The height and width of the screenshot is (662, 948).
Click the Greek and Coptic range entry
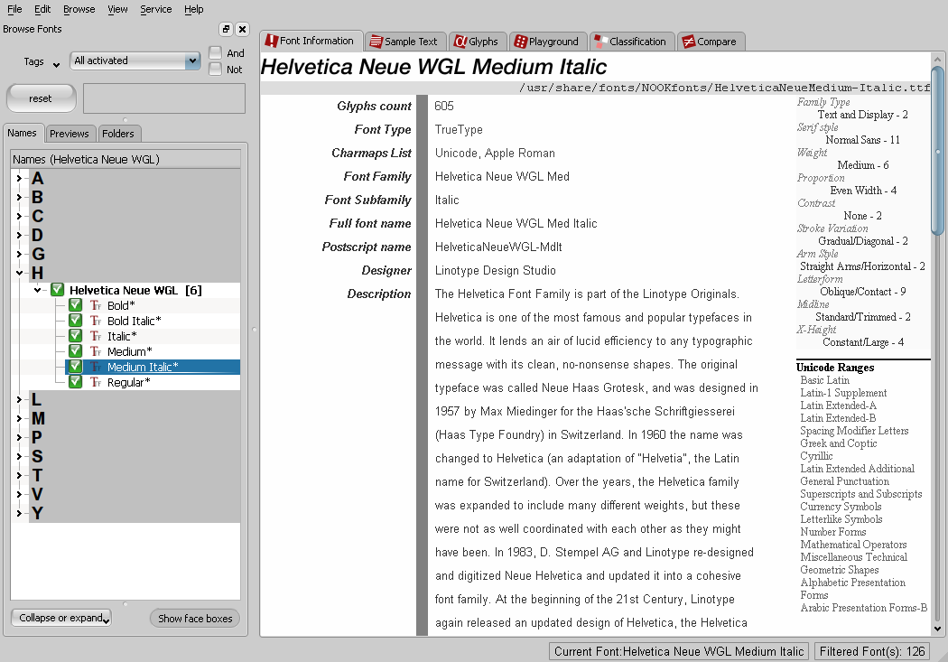(x=839, y=443)
